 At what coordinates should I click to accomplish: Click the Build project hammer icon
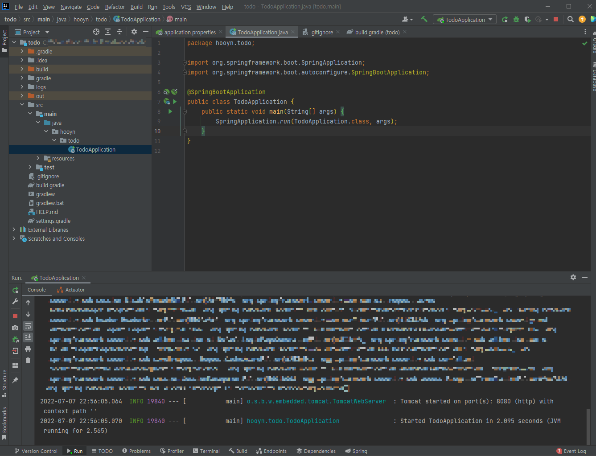click(x=424, y=19)
